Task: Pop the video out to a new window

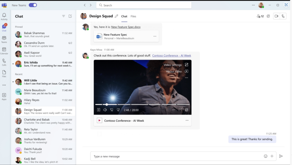Action: coord(186,110)
